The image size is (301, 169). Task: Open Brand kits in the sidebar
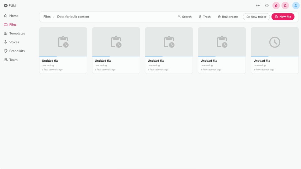coord(17,51)
